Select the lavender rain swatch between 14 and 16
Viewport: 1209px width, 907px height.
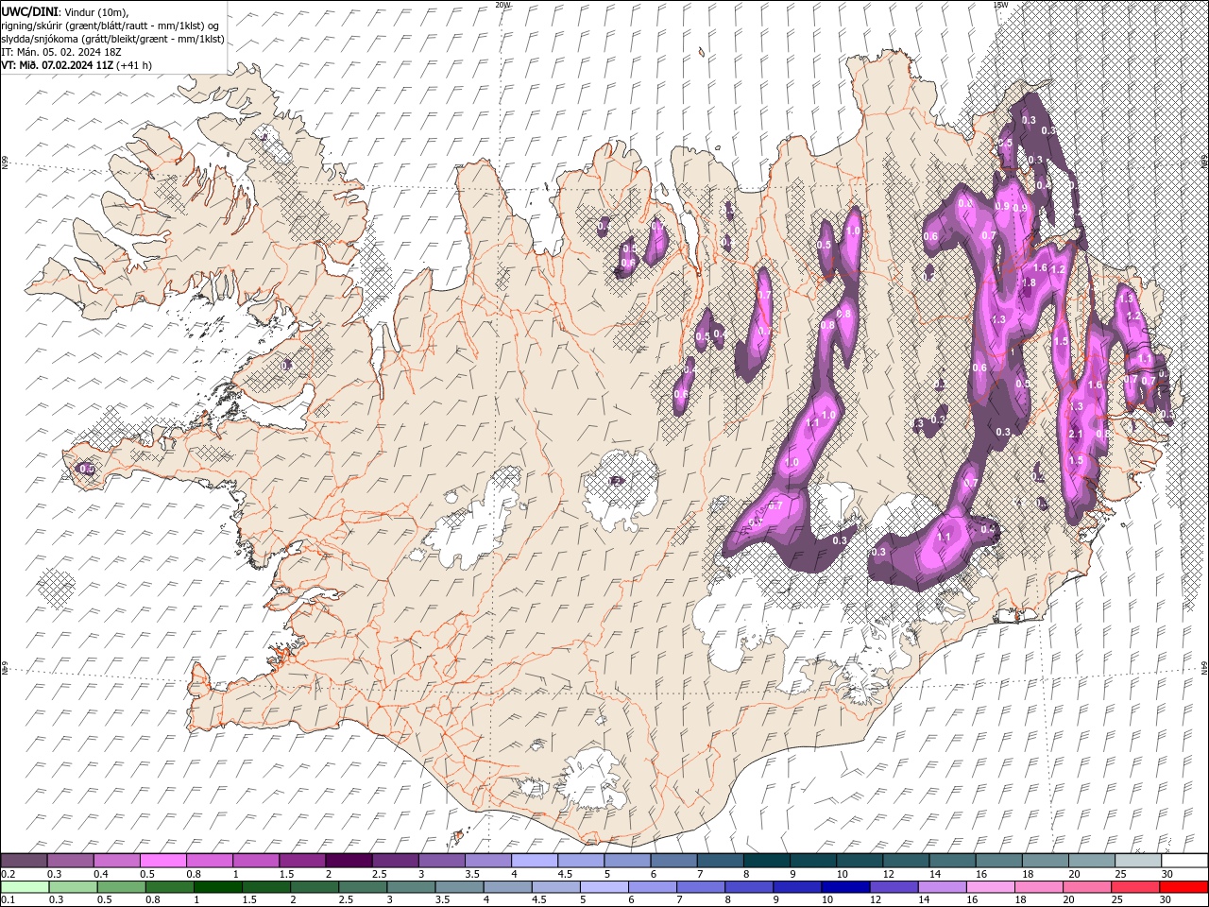click(942, 887)
